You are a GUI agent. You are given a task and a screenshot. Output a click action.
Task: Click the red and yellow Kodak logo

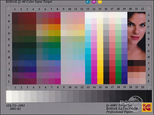tap(147, 107)
